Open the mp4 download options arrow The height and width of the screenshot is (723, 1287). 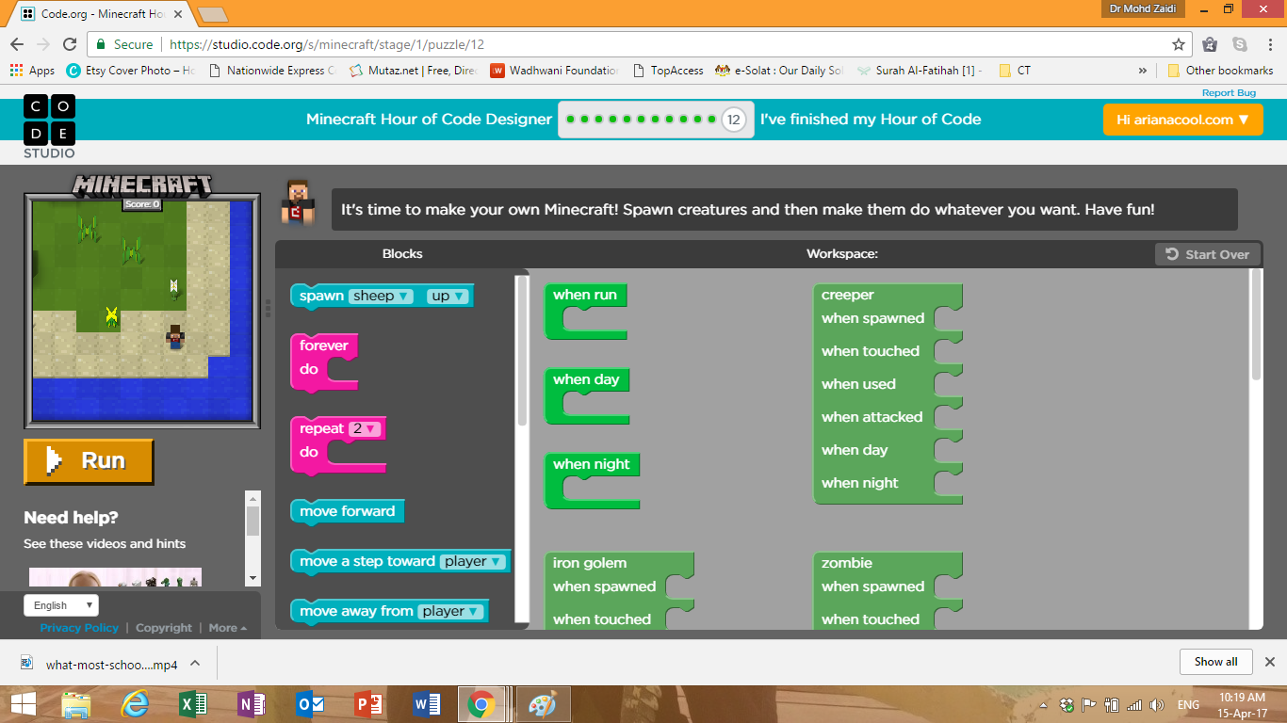click(195, 663)
